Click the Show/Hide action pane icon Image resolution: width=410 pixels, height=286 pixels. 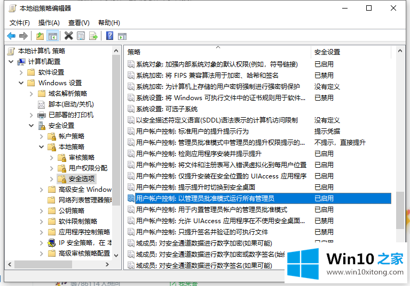tap(122, 36)
